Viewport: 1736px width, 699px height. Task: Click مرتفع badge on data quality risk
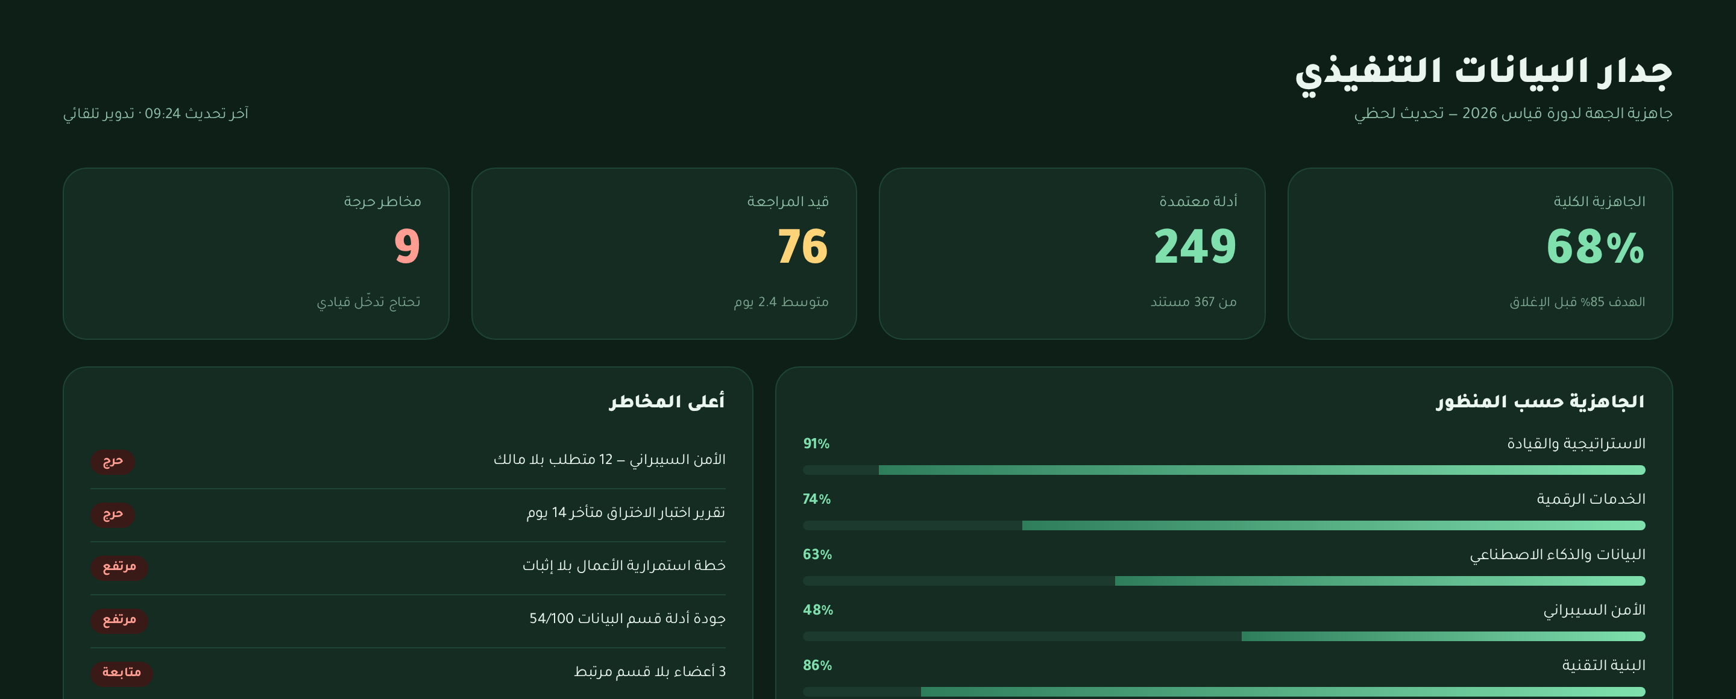(x=119, y=621)
